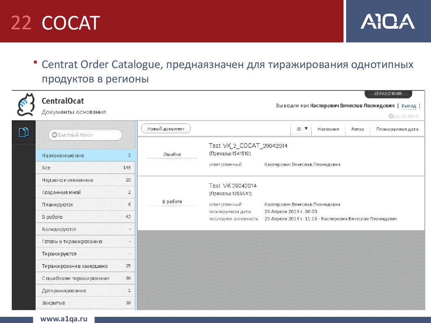Sort by Планируемая дата column
The image size is (431, 323).
click(397, 129)
